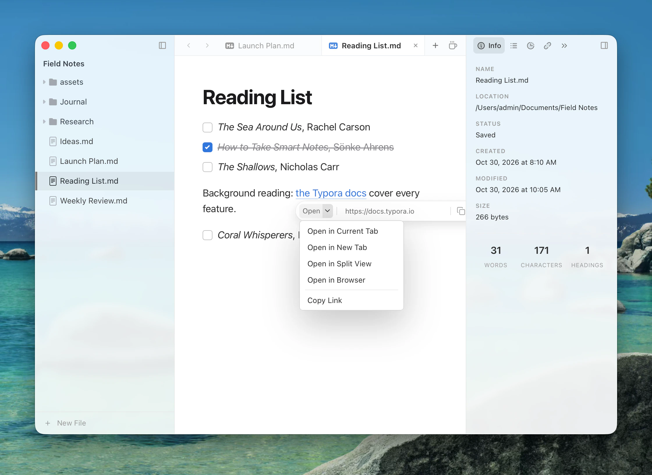Click the Weekly Review.md document icon
The height and width of the screenshot is (475, 652).
tap(53, 201)
